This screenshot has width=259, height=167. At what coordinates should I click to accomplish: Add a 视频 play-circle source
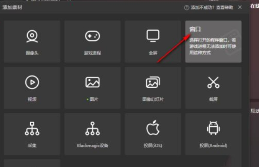point(32,82)
